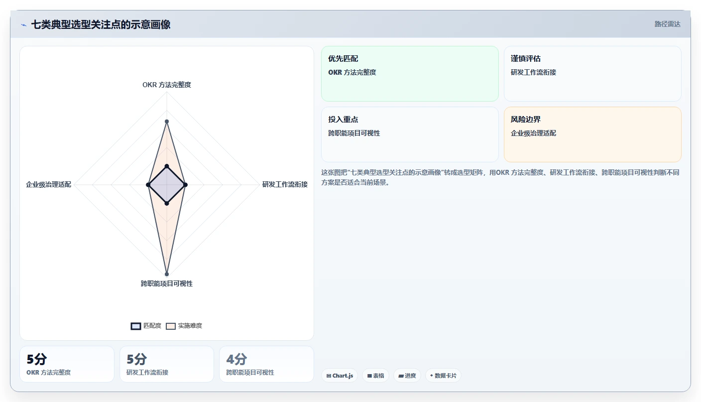Click the radar axis label 跨职能项目可视性
Viewport: 701px width, 402px height.
click(167, 283)
